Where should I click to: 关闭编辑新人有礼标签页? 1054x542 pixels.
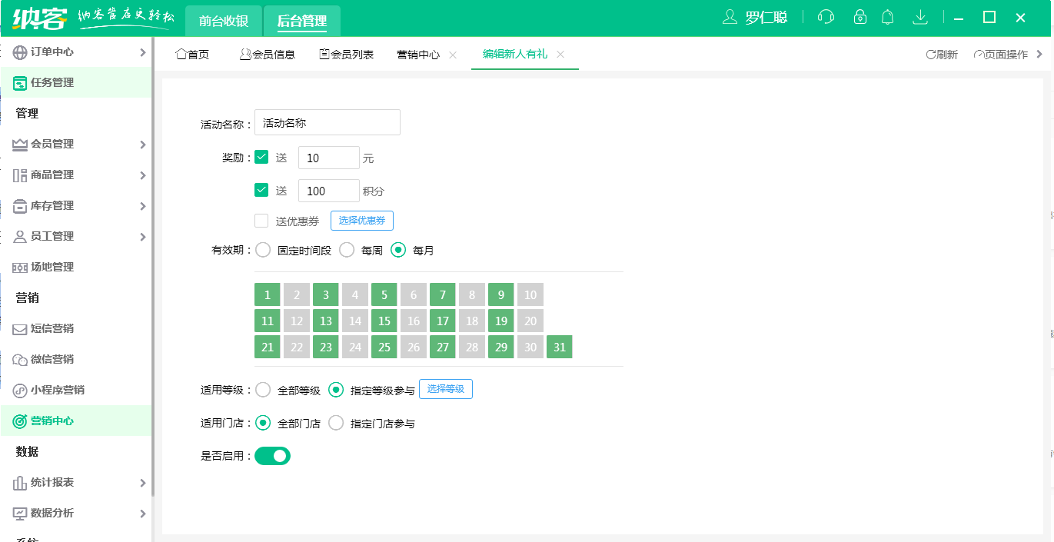[x=561, y=55]
